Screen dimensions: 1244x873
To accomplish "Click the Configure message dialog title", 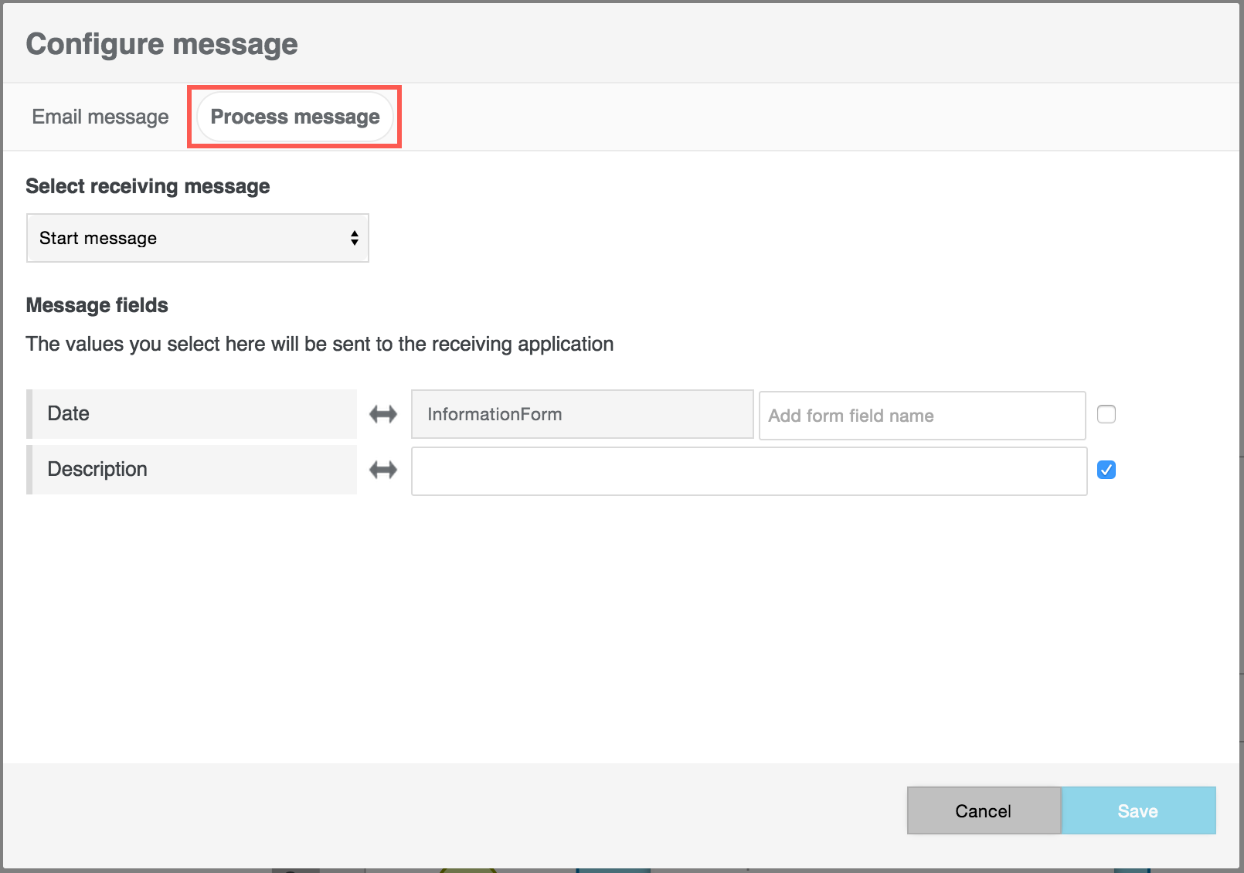I will pos(161,43).
